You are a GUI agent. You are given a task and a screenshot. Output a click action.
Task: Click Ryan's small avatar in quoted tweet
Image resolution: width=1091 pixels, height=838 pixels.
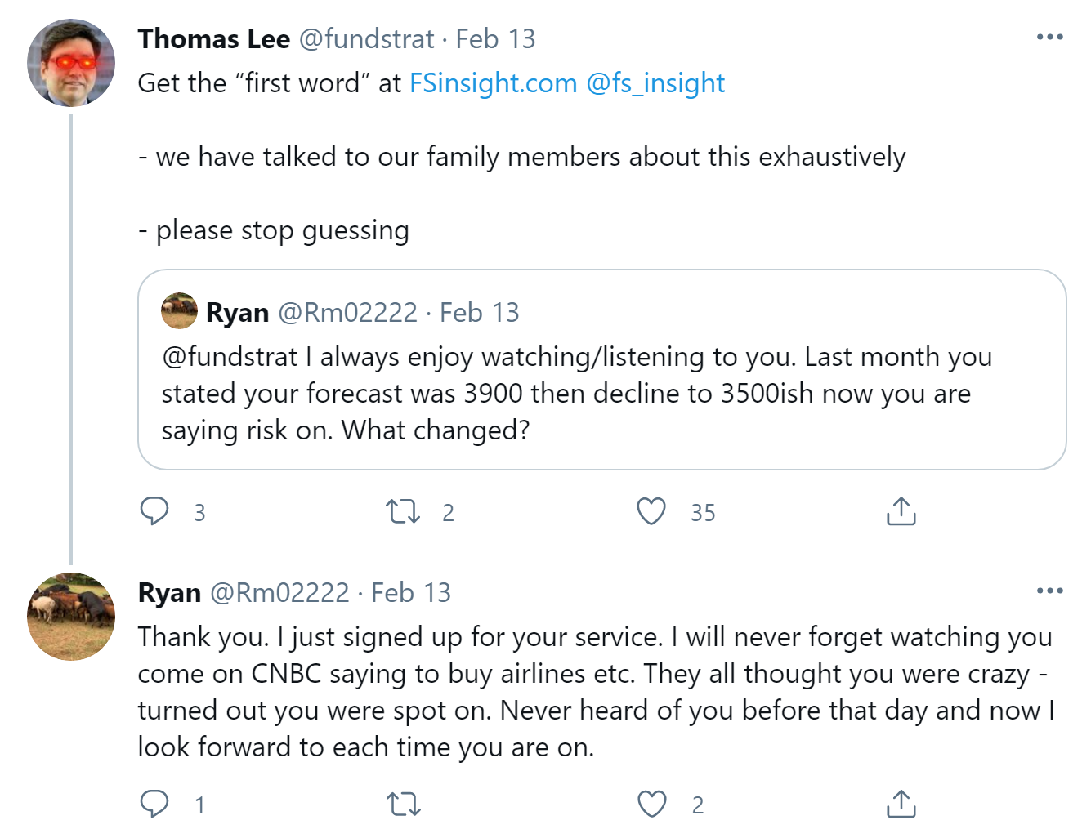click(x=180, y=311)
